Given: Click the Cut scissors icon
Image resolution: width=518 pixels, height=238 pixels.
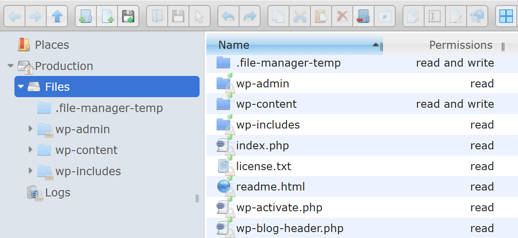Looking at the screenshot, I should [x=300, y=17].
